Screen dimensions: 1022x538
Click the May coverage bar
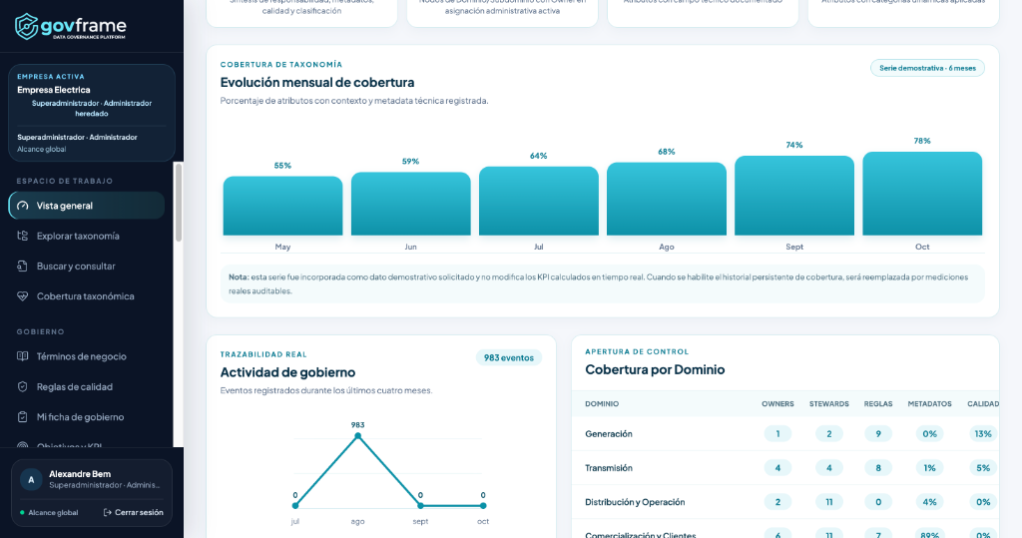tap(282, 206)
